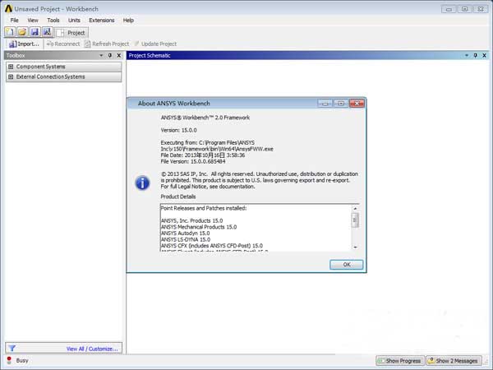Image resolution: width=493 pixels, height=370 pixels.
Task: Click Update Project in the toolbar
Action: click(155, 44)
